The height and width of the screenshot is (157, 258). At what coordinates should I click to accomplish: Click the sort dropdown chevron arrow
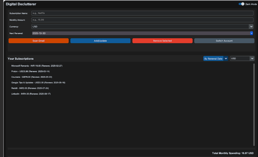point(226,59)
